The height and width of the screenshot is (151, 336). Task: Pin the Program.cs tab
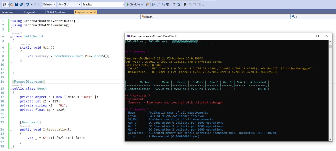point(91,12)
